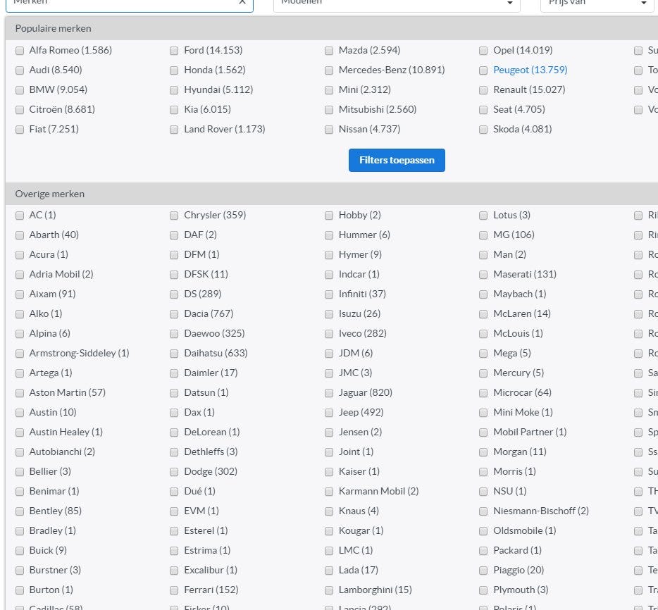
Task: Click the Microcar (64) label
Action: point(522,392)
